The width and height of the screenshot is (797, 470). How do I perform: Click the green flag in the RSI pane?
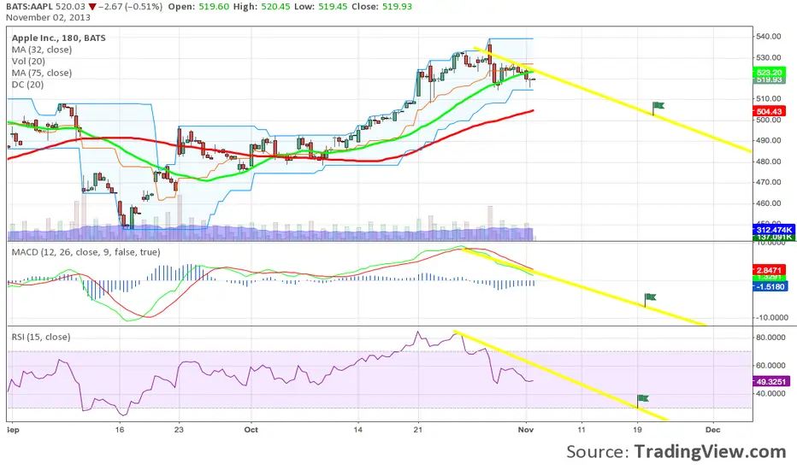(x=642, y=399)
